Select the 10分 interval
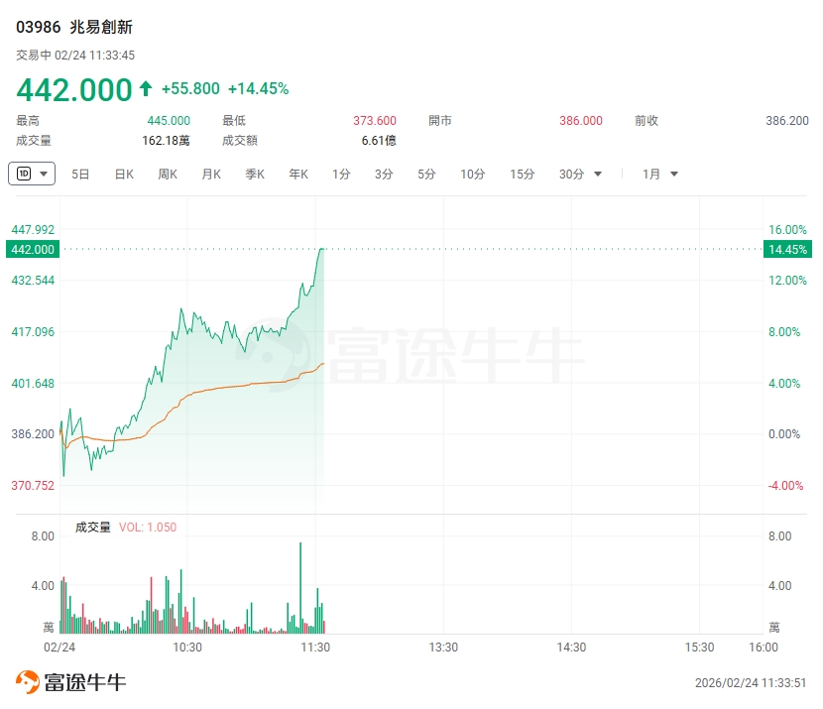Image resolution: width=823 pixels, height=709 pixels. tap(472, 175)
